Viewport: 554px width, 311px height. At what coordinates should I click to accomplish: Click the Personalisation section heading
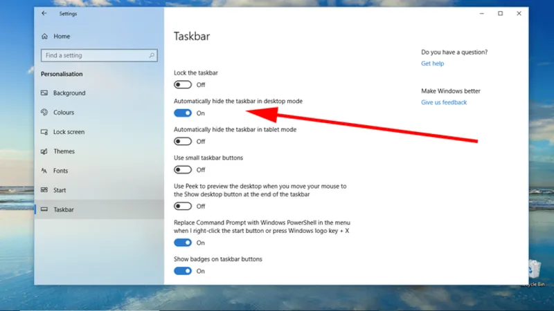62,74
